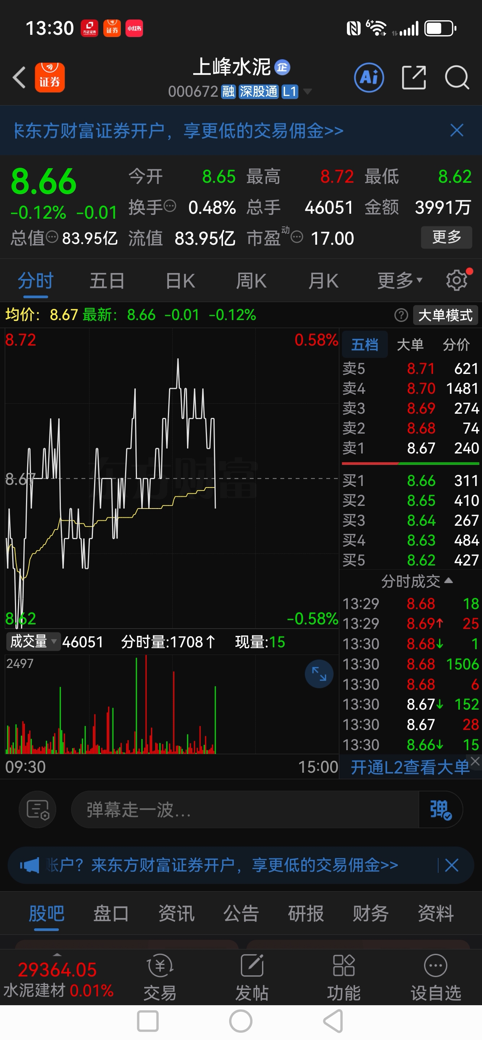The image size is (482, 1040).
Task: Open the 交易 trade icon
Action: pyautogui.click(x=160, y=977)
